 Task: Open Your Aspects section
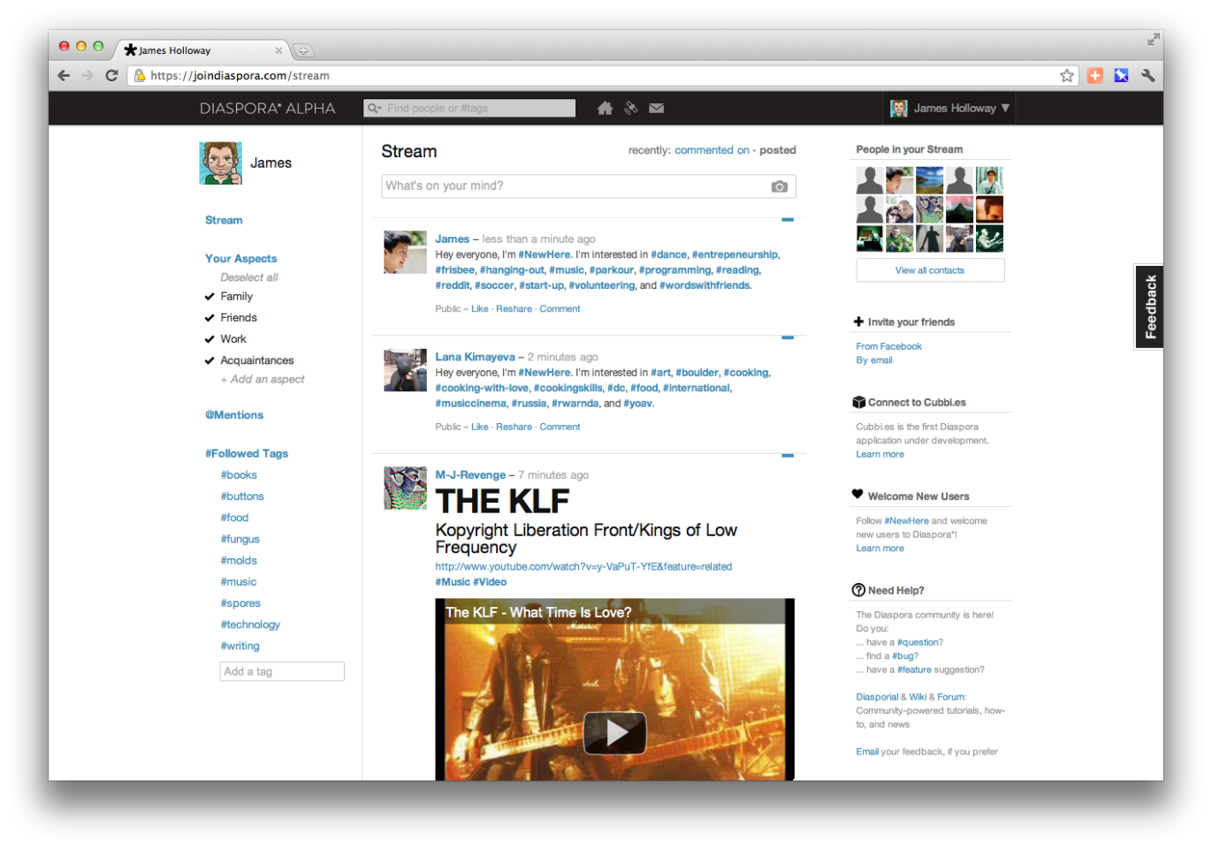[x=241, y=258]
